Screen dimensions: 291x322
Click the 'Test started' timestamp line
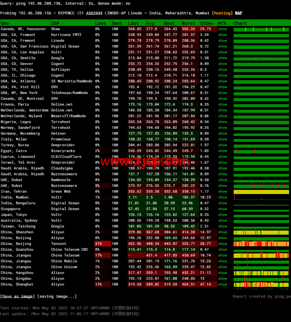[x=70, y=308]
